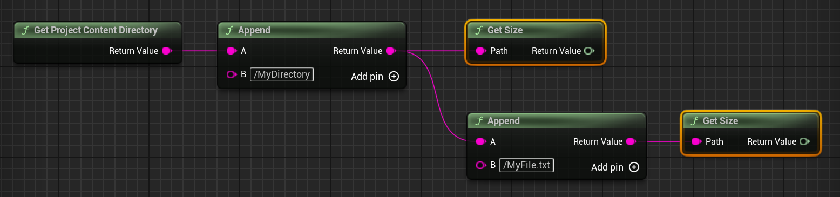Click pin B on the top Append node

(x=232, y=74)
